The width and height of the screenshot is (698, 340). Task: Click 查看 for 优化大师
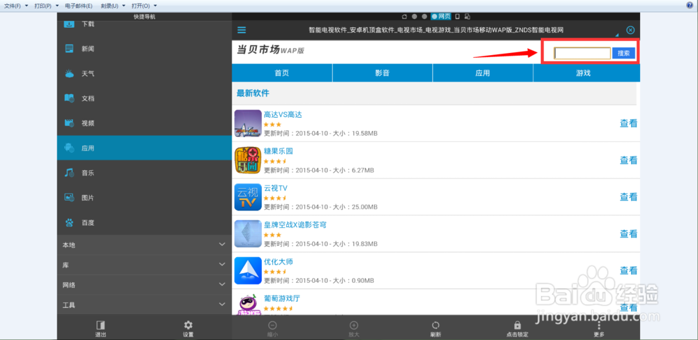click(x=629, y=270)
